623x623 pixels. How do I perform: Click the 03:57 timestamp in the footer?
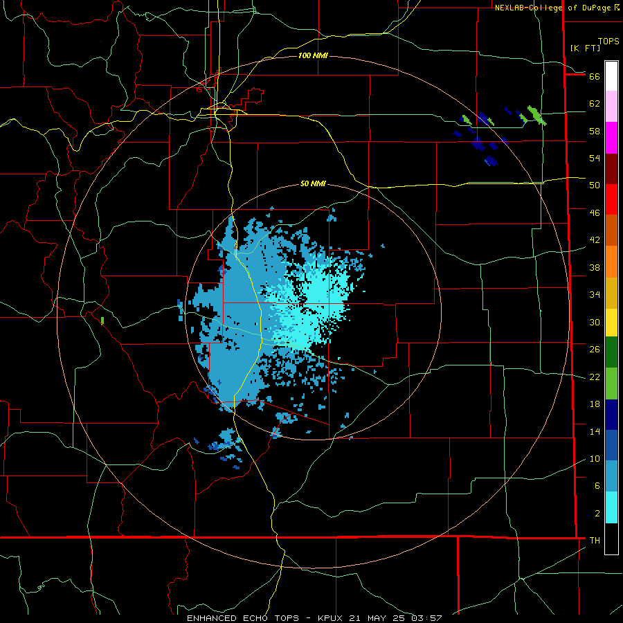(426, 618)
